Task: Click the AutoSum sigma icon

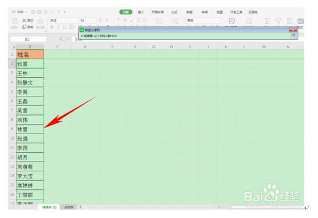Action: click(x=267, y=21)
